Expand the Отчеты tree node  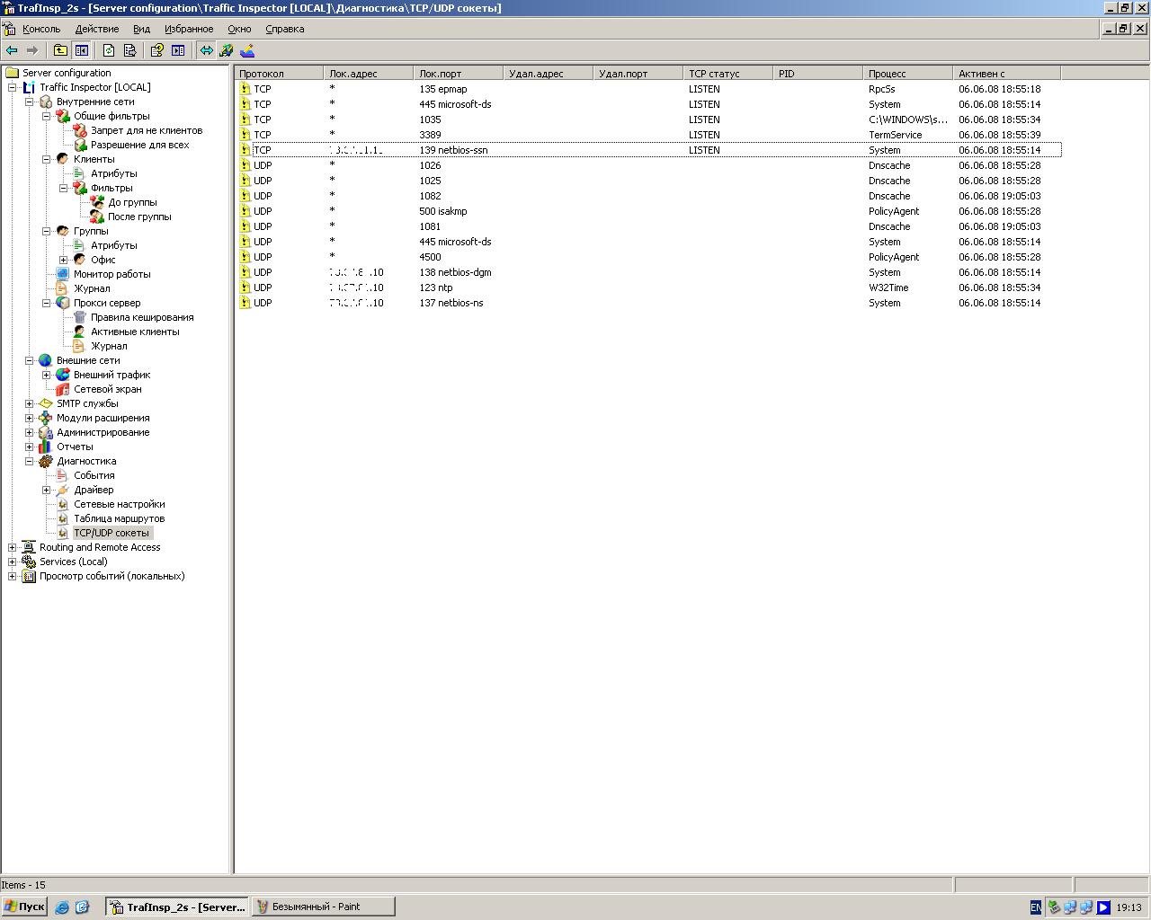tap(30, 447)
